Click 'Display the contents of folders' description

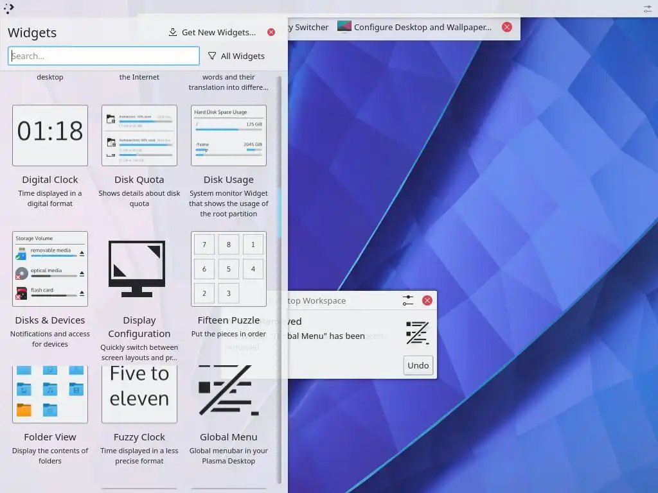point(50,456)
